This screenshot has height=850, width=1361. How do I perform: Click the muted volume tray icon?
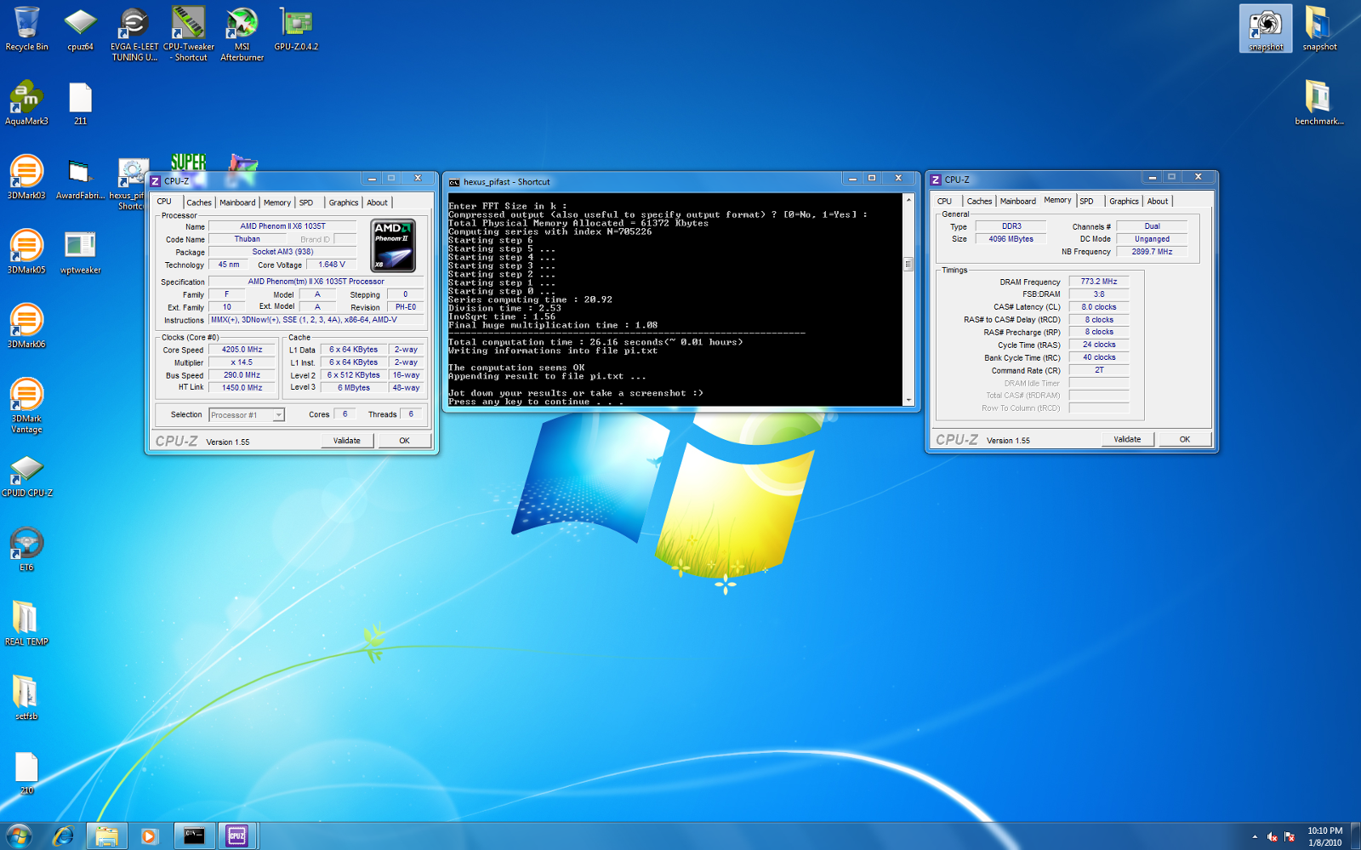pyautogui.click(x=1272, y=836)
